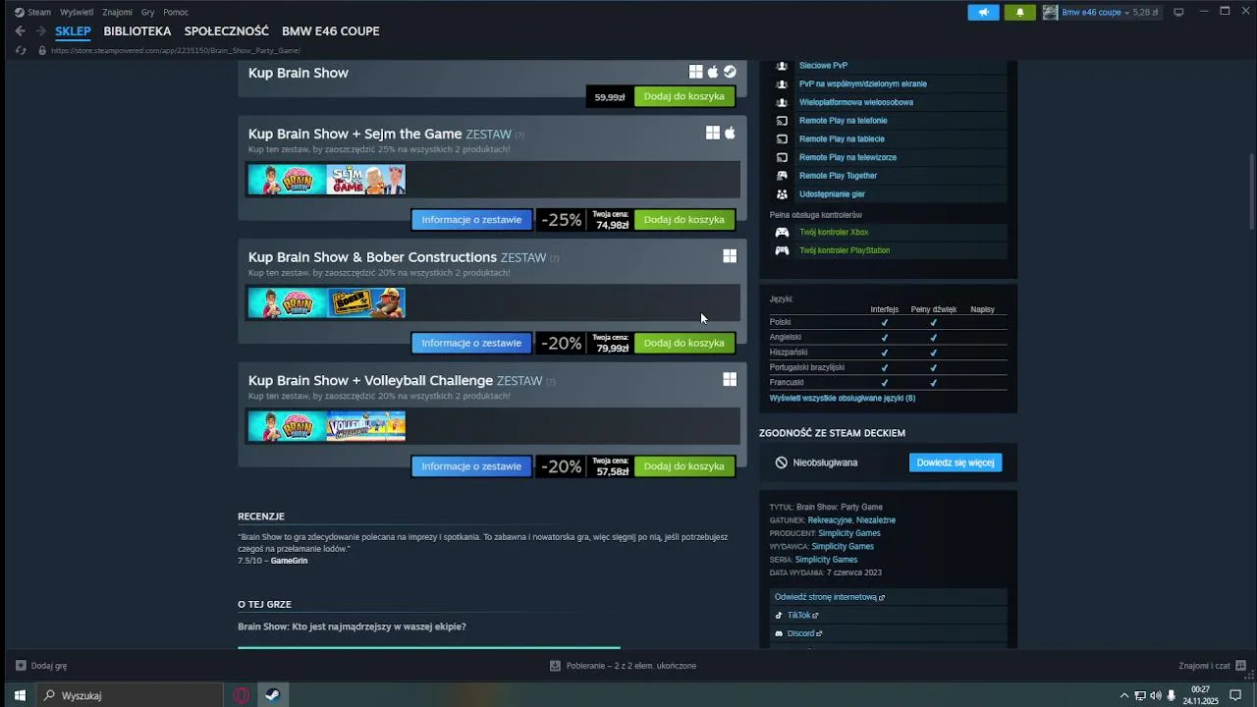Click the TikTok link icon

[x=779, y=616]
